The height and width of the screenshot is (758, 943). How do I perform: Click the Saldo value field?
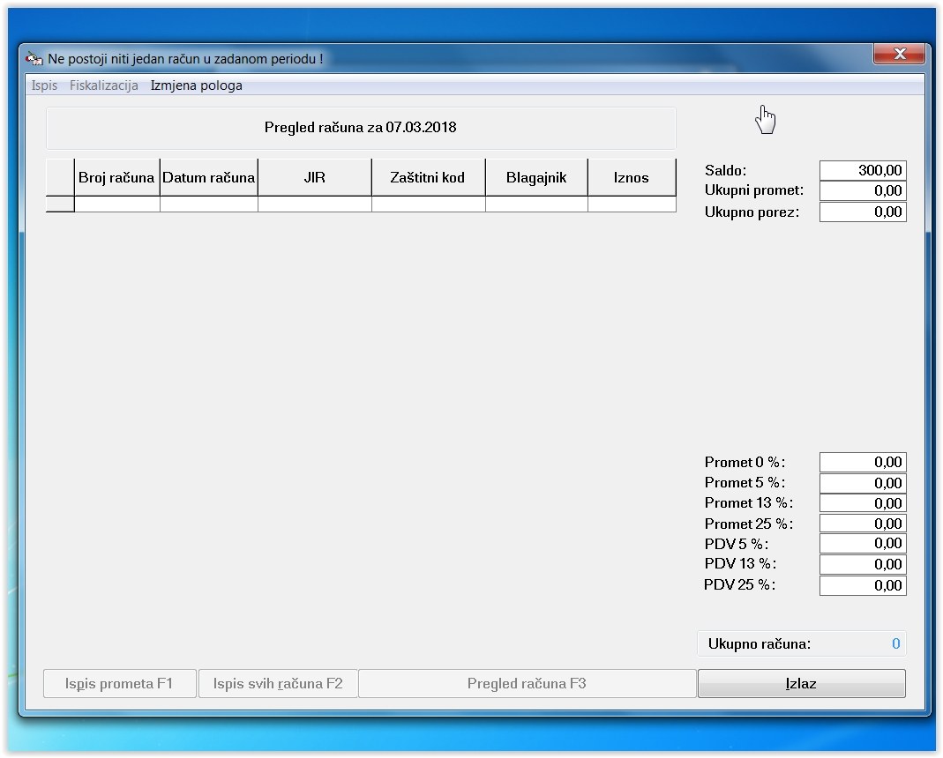click(x=862, y=171)
